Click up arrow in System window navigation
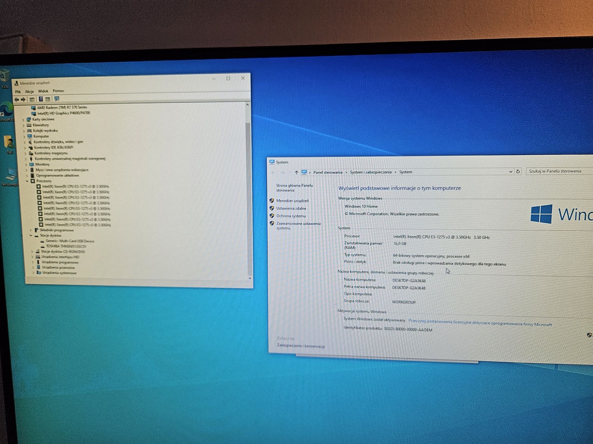The width and height of the screenshot is (593, 444). coord(296,173)
